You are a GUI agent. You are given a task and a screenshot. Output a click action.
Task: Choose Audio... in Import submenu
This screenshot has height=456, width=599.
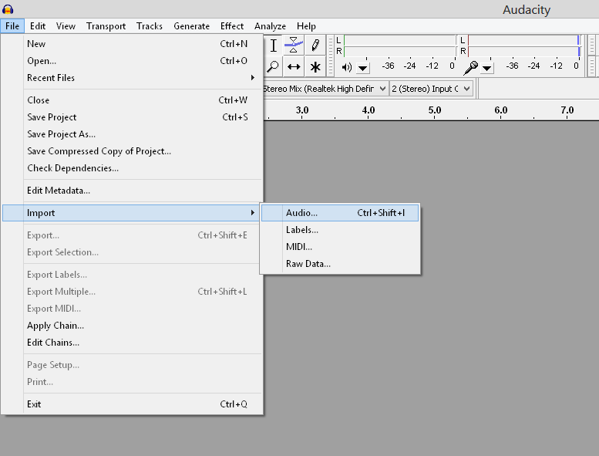point(340,213)
